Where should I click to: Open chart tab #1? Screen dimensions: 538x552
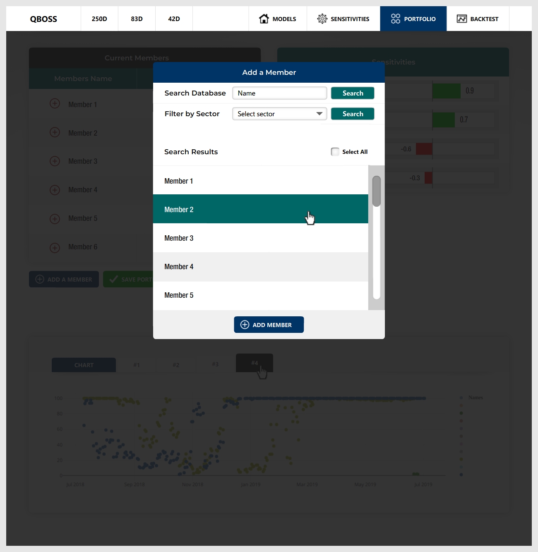pos(137,365)
